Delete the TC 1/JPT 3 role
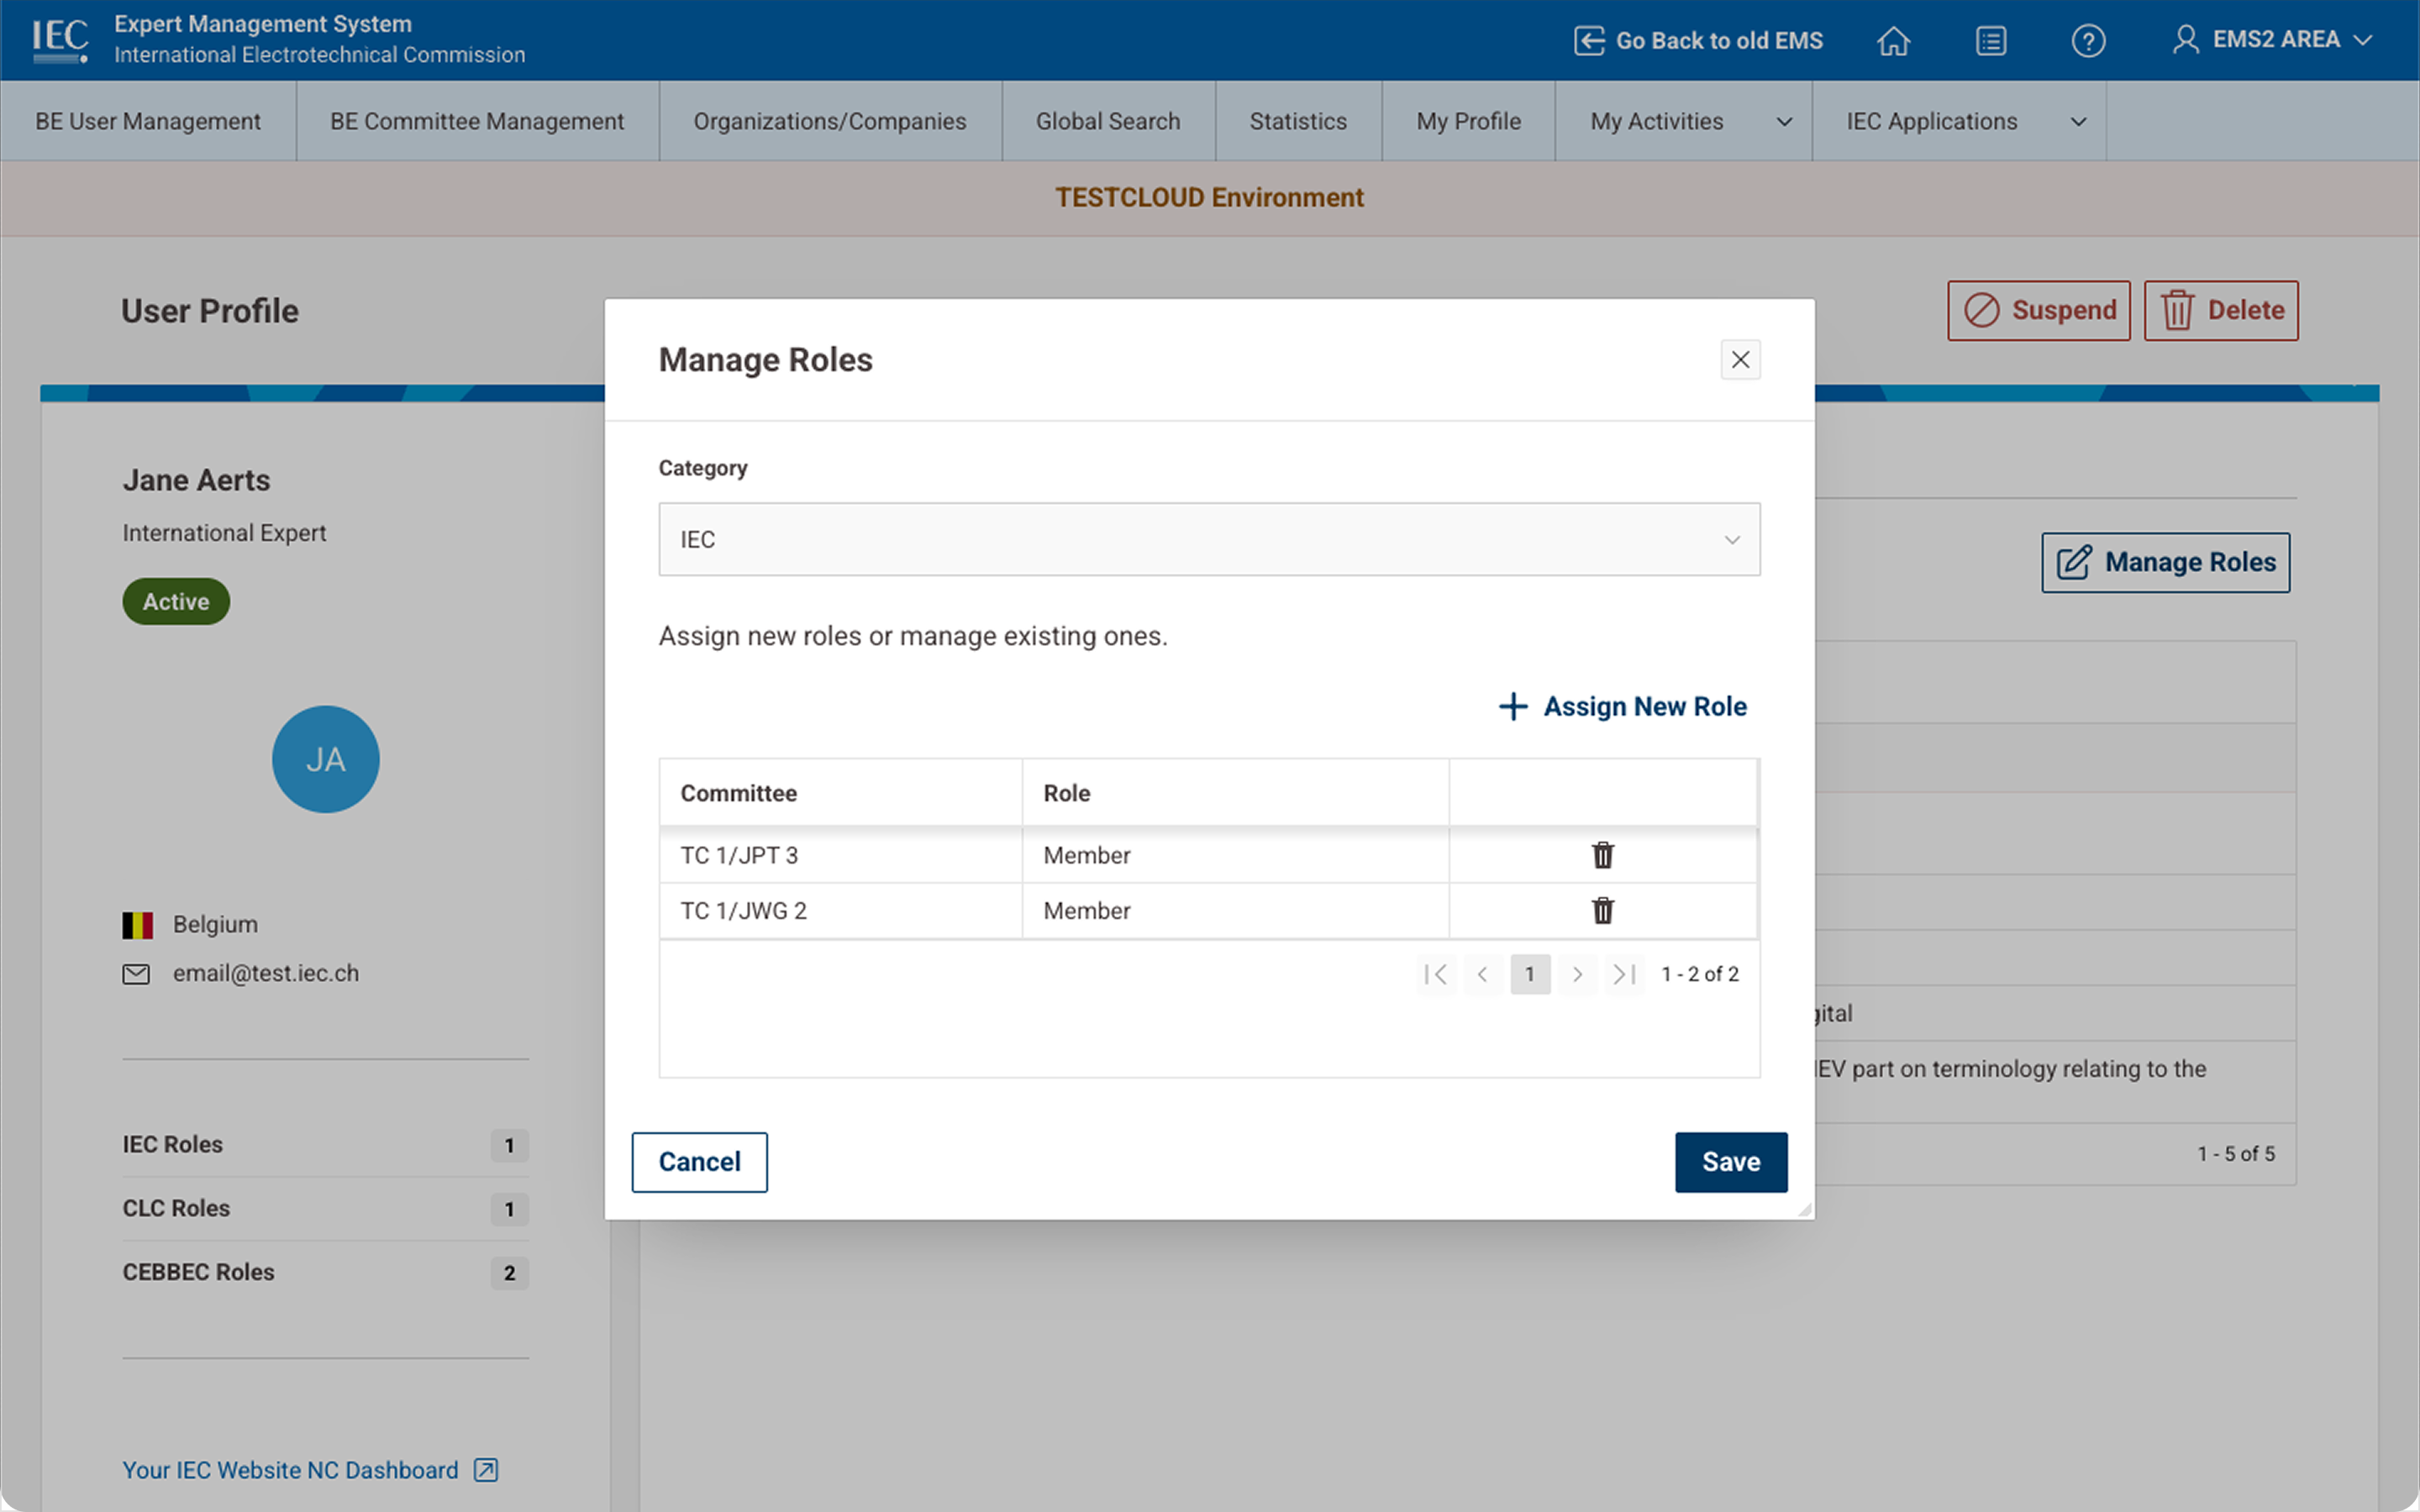 click(x=1603, y=855)
